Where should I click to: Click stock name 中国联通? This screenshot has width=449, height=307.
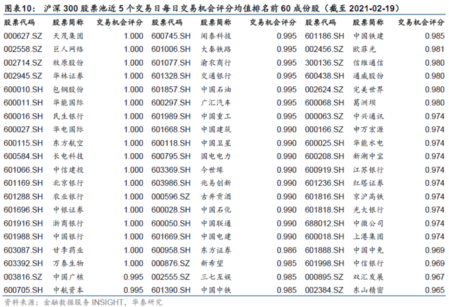click(216, 223)
